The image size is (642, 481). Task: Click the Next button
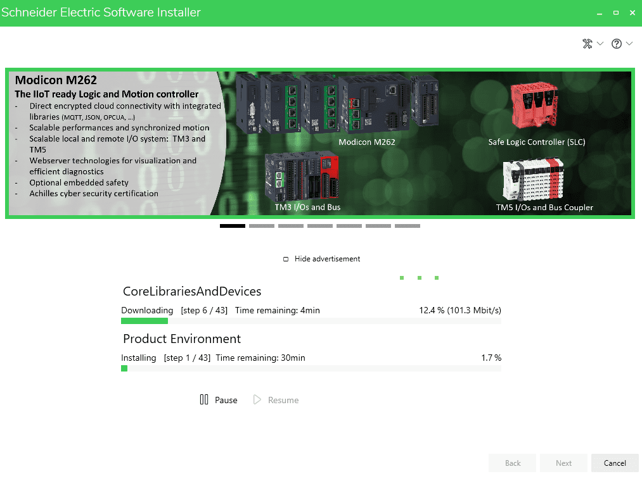(x=563, y=463)
